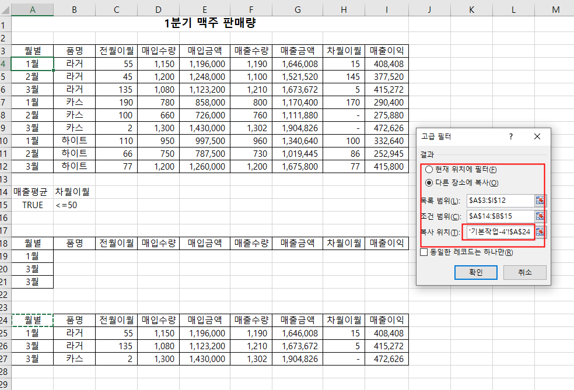Select the criteria label cell 매출평균
574x390 pixels.
[x=33, y=192]
